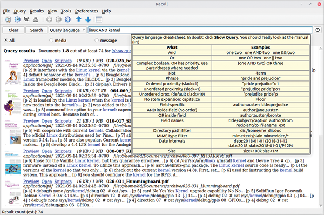The width and height of the screenshot is (324, 215).
Task: Click Open for the 064-069 result
Action: 46,91
